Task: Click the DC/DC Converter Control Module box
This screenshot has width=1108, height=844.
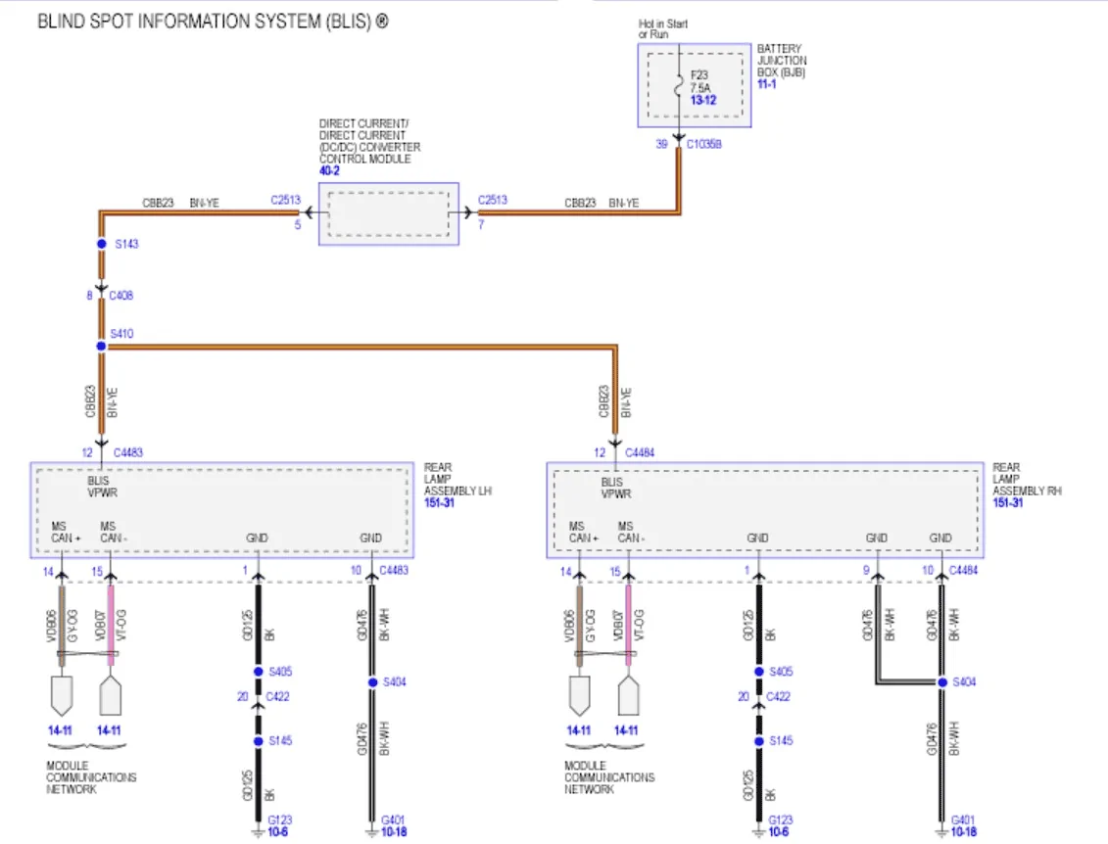Action: pyautogui.click(x=389, y=214)
